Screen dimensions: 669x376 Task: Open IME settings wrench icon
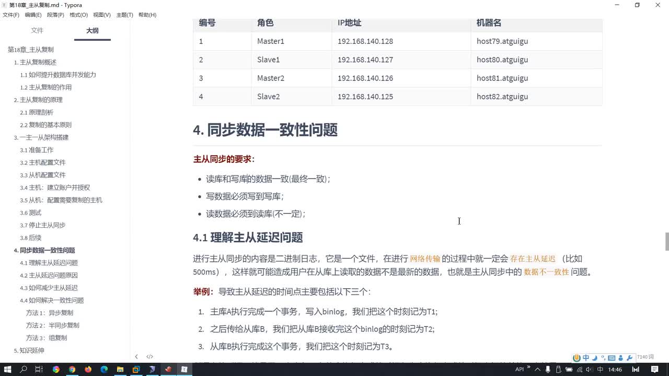click(x=629, y=358)
